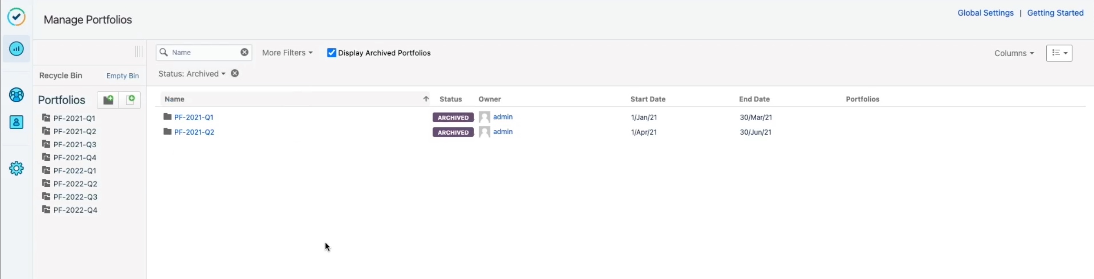Screen dimensions: 1094x279
Task: Click the add new item icon
Action: point(130,100)
